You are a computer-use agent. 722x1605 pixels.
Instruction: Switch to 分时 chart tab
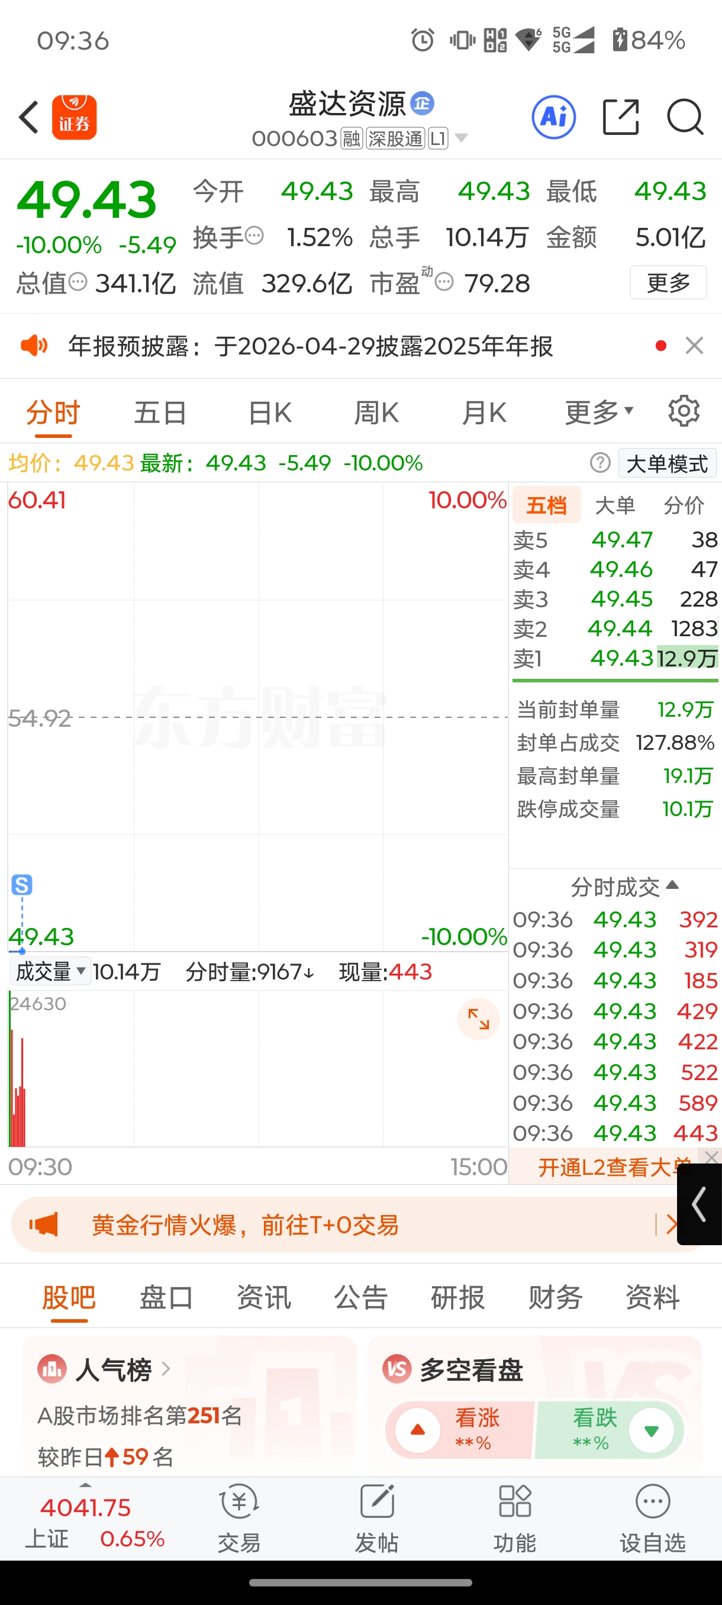pos(53,412)
